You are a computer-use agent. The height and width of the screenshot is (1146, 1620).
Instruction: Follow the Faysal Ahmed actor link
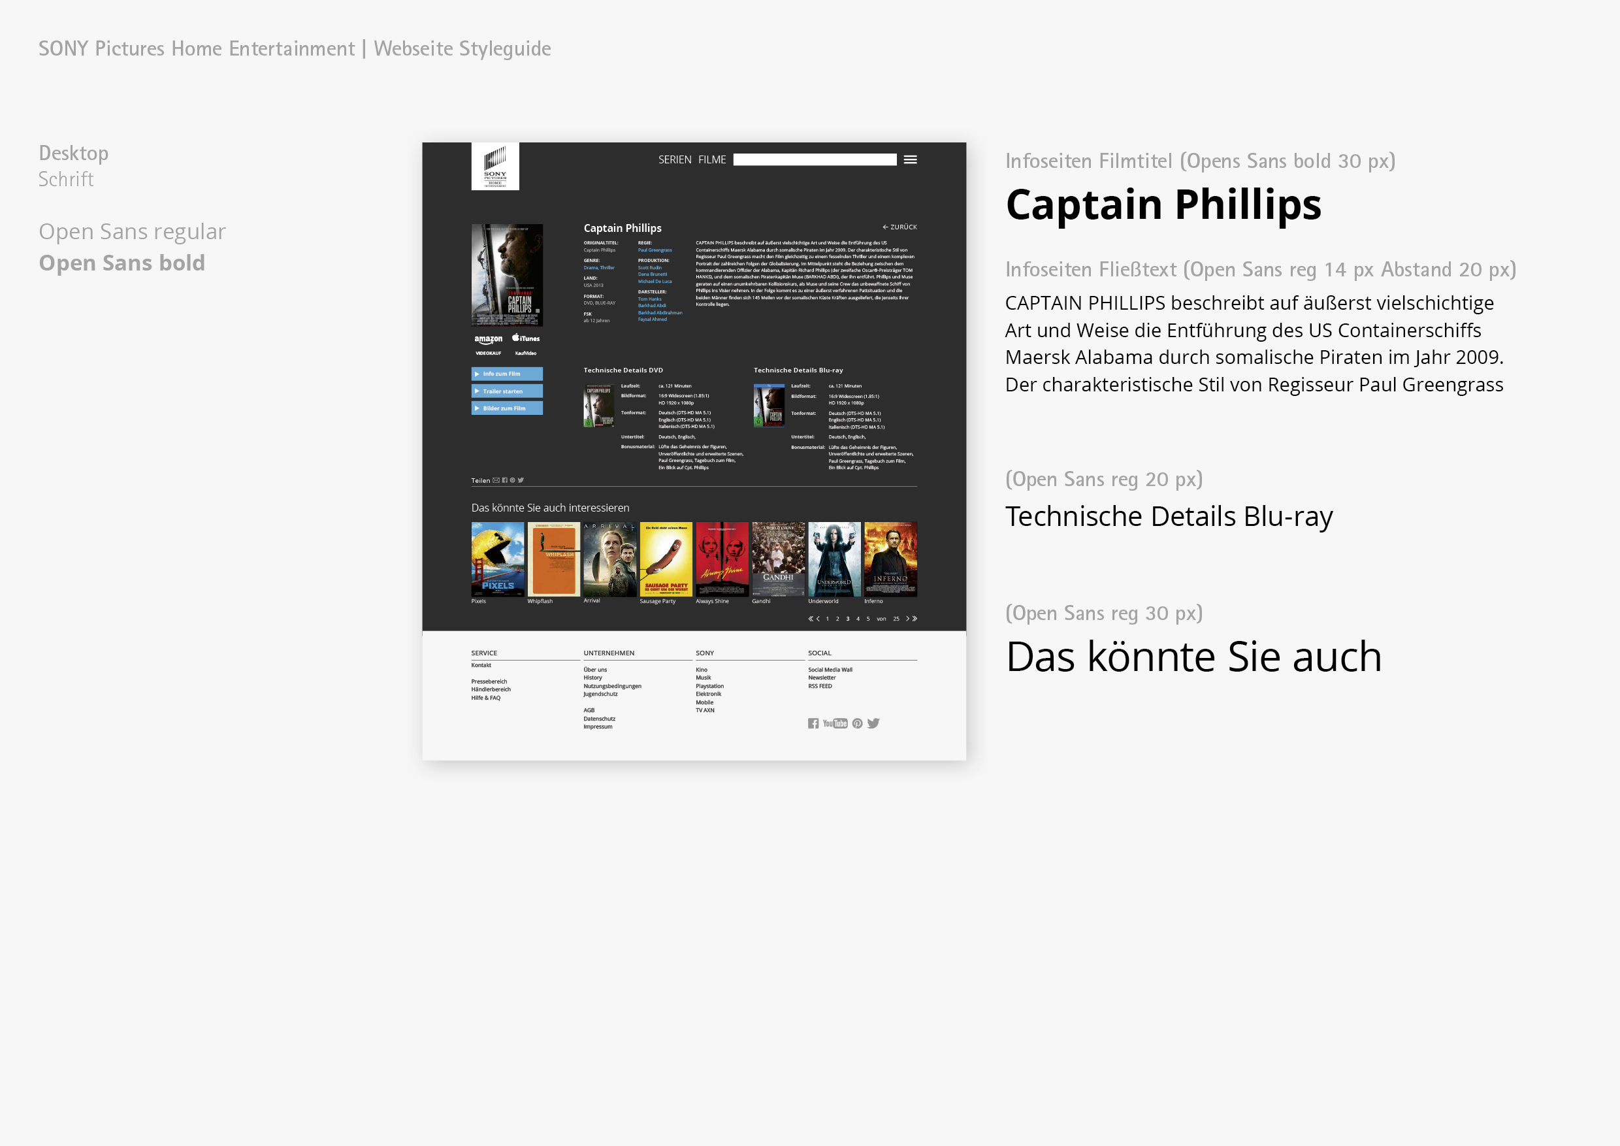point(653,319)
